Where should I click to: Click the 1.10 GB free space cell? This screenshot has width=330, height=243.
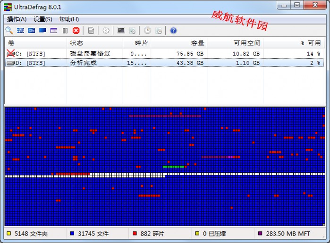pyautogui.click(x=248, y=63)
